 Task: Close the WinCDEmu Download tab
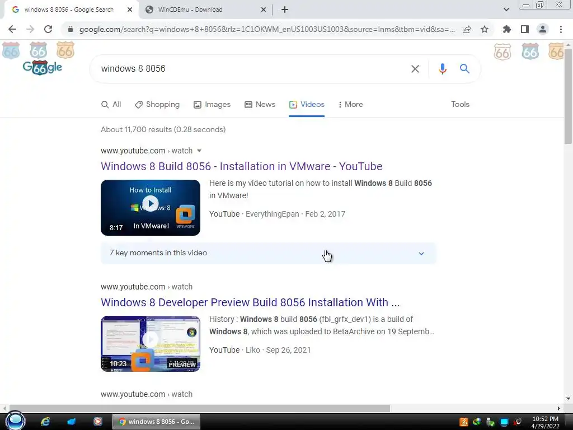click(264, 10)
